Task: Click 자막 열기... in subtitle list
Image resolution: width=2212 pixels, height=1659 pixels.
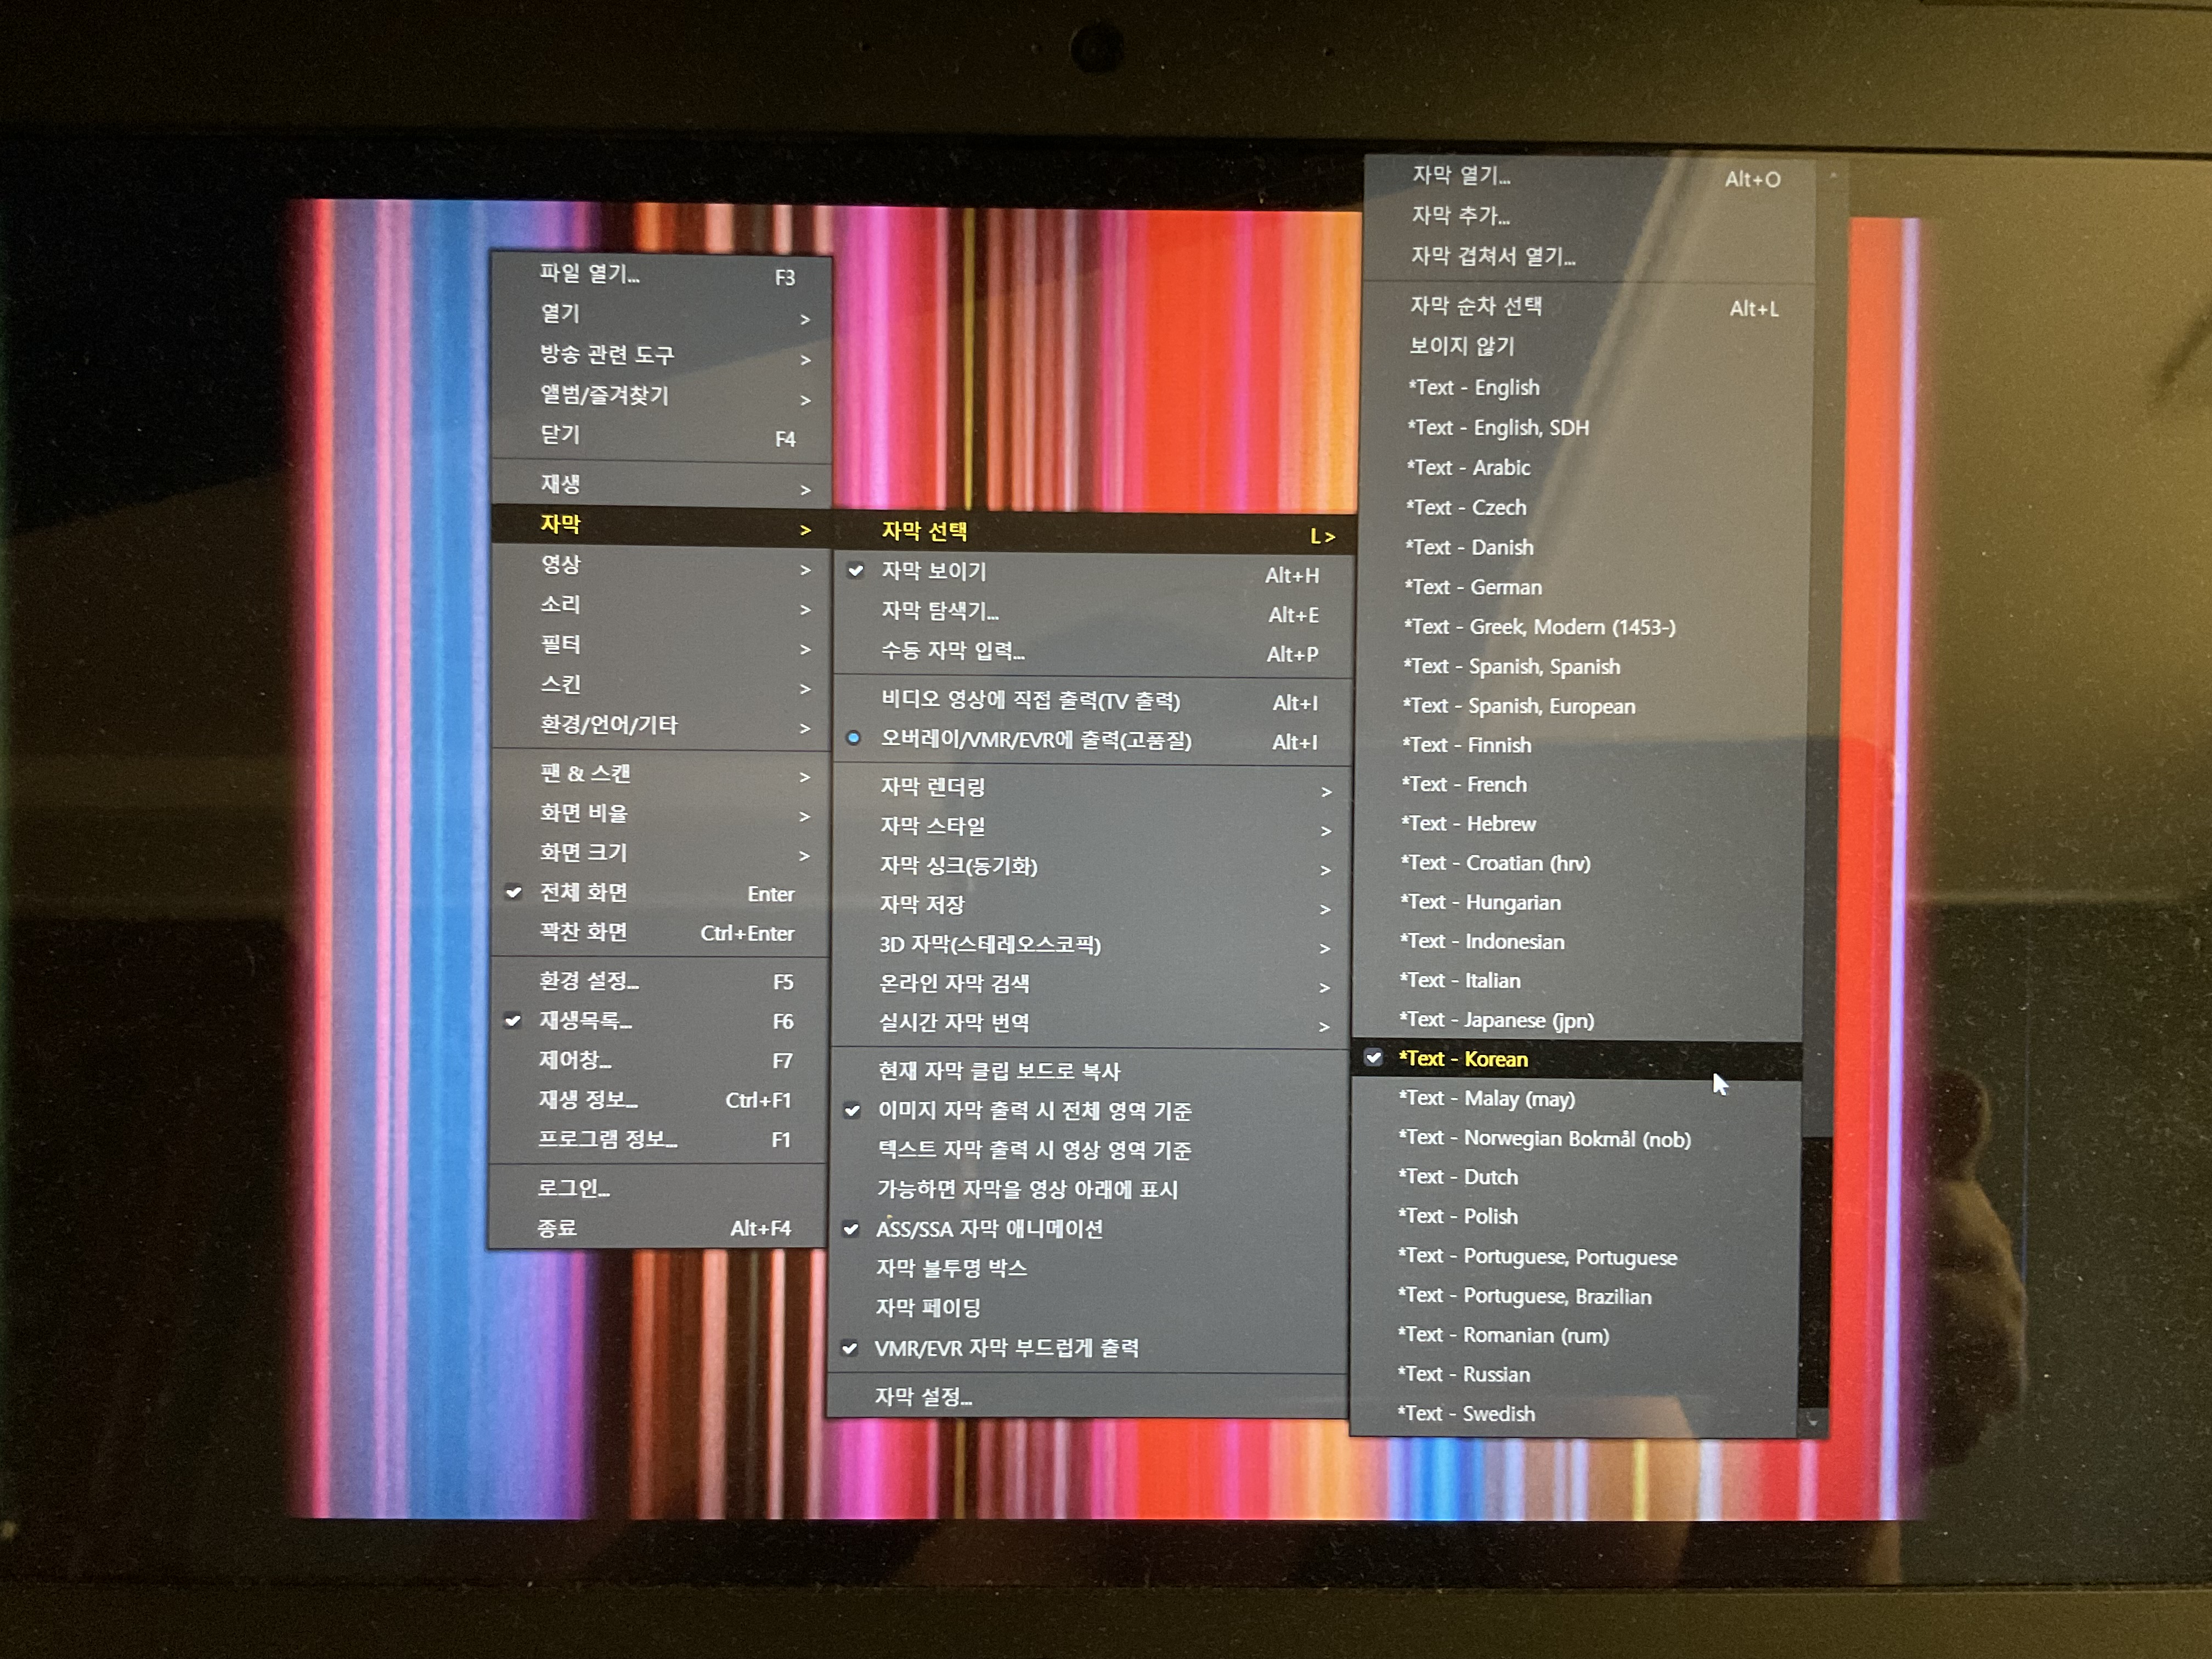Action: point(1590,177)
